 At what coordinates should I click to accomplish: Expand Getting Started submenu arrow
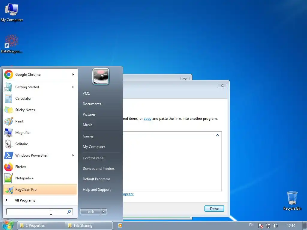point(73,87)
